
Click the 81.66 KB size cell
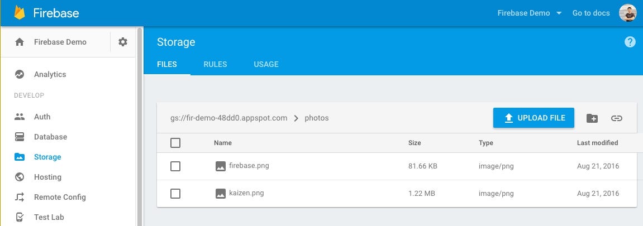423,166
